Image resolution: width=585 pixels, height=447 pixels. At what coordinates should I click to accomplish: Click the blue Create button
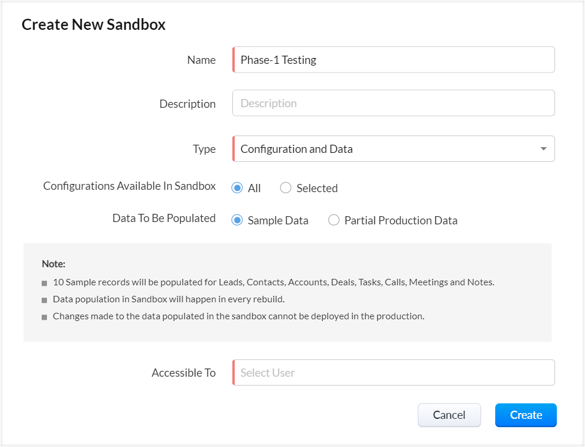(x=526, y=415)
